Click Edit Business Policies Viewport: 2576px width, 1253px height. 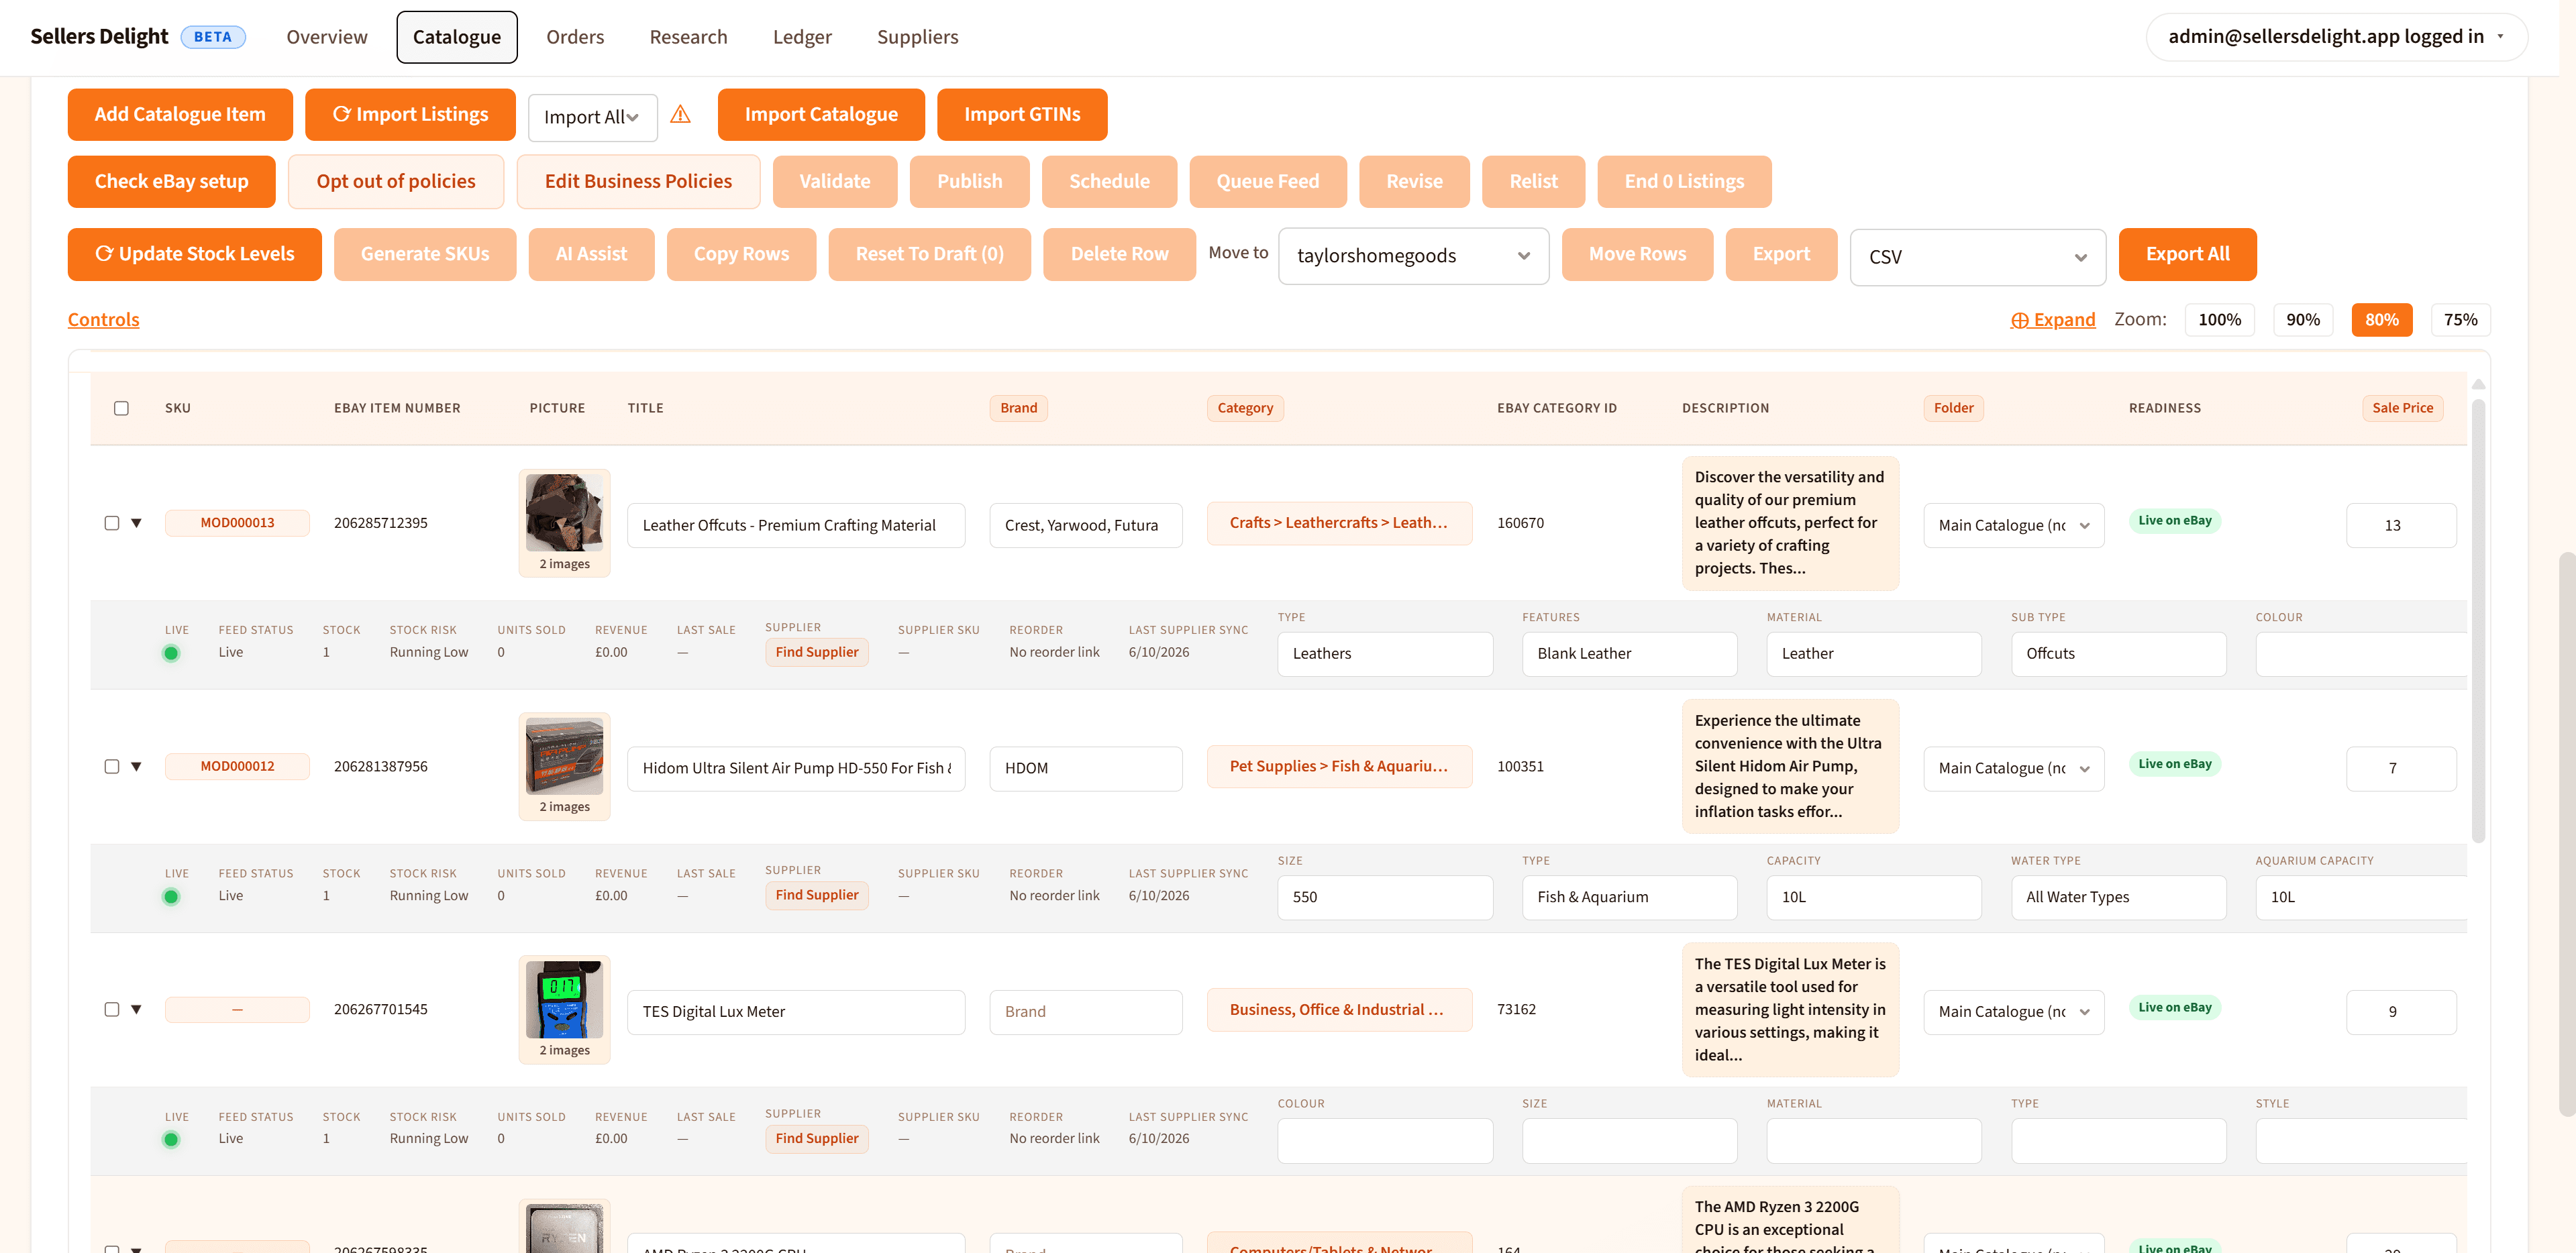pos(638,181)
